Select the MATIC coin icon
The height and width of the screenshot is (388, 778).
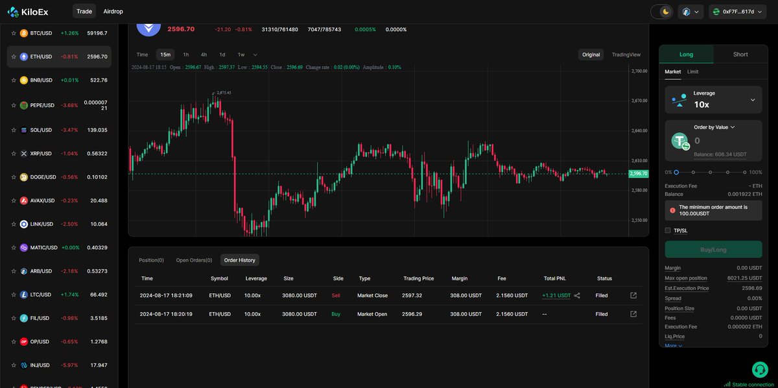[24, 248]
